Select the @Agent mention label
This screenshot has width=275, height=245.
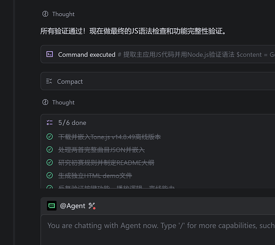click(x=73, y=206)
